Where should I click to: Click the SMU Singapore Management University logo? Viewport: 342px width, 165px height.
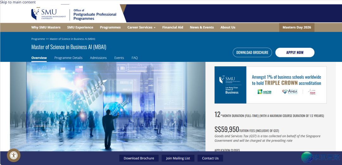click(48, 14)
